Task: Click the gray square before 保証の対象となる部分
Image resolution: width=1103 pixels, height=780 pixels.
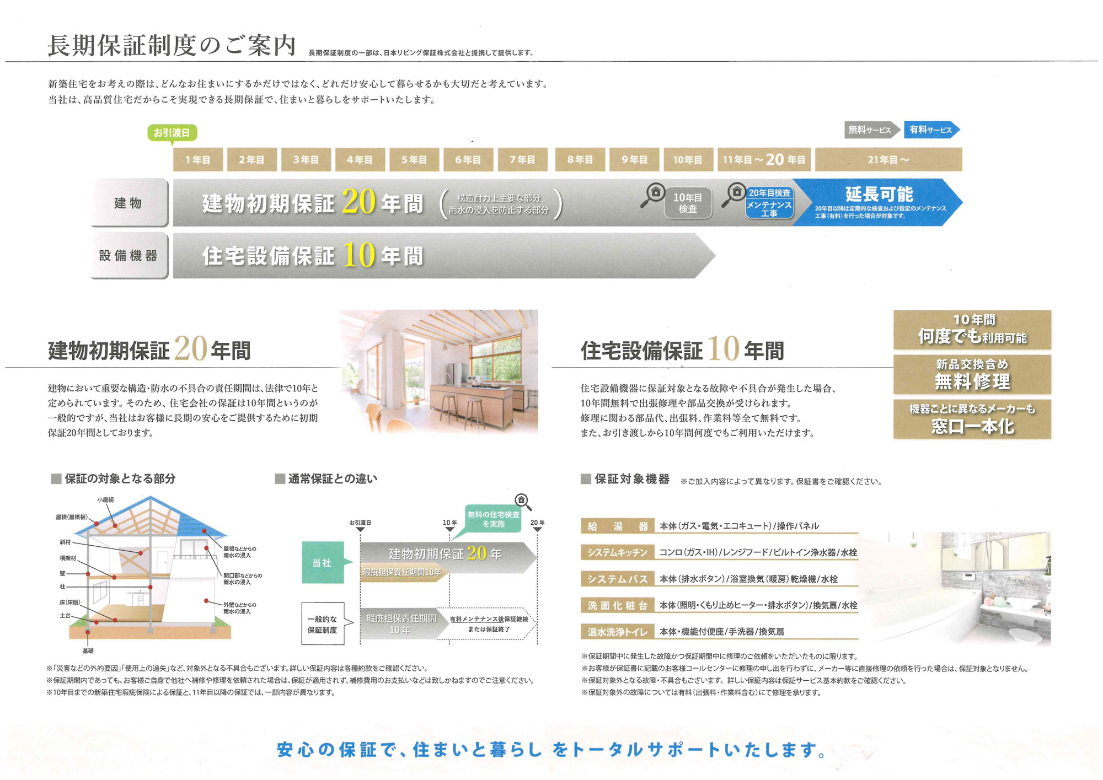Action: pyautogui.click(x=56, y=478)
